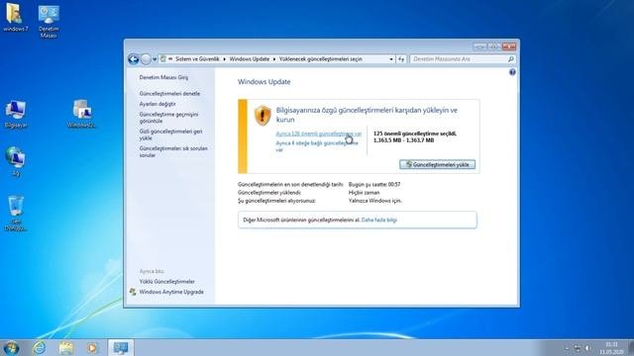This screenshot has width=634, height=356.
Task: Open Bilgisayar desktop icon
Action: 16,114
